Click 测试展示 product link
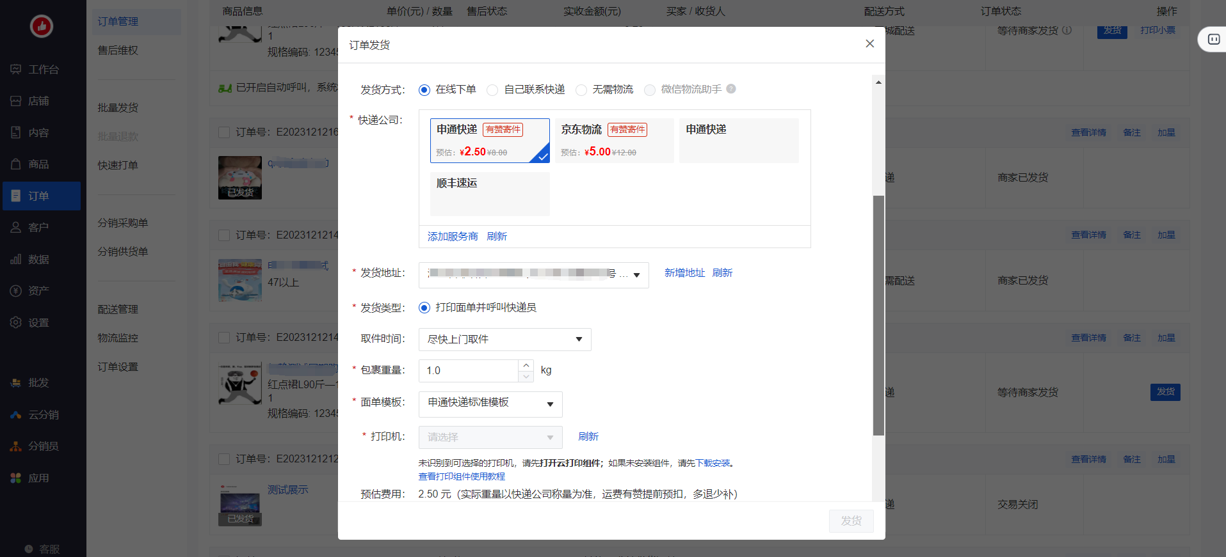This screenshot has width=1226, height=557. click(x=287, y=490)
